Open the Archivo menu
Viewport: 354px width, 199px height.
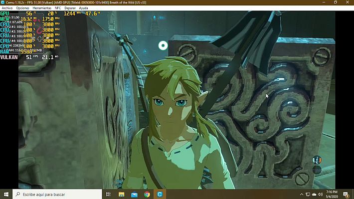point(7,8)
